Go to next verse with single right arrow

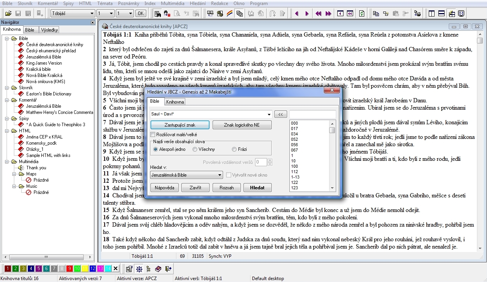(307, 13)
